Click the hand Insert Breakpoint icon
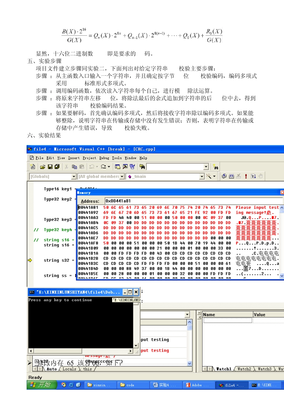The width and height of the screenshot is (284, 402). (260, 176)
